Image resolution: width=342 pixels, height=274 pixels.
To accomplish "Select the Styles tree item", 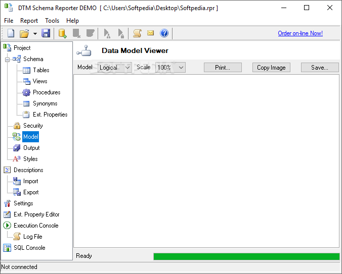I will point(30,159).
